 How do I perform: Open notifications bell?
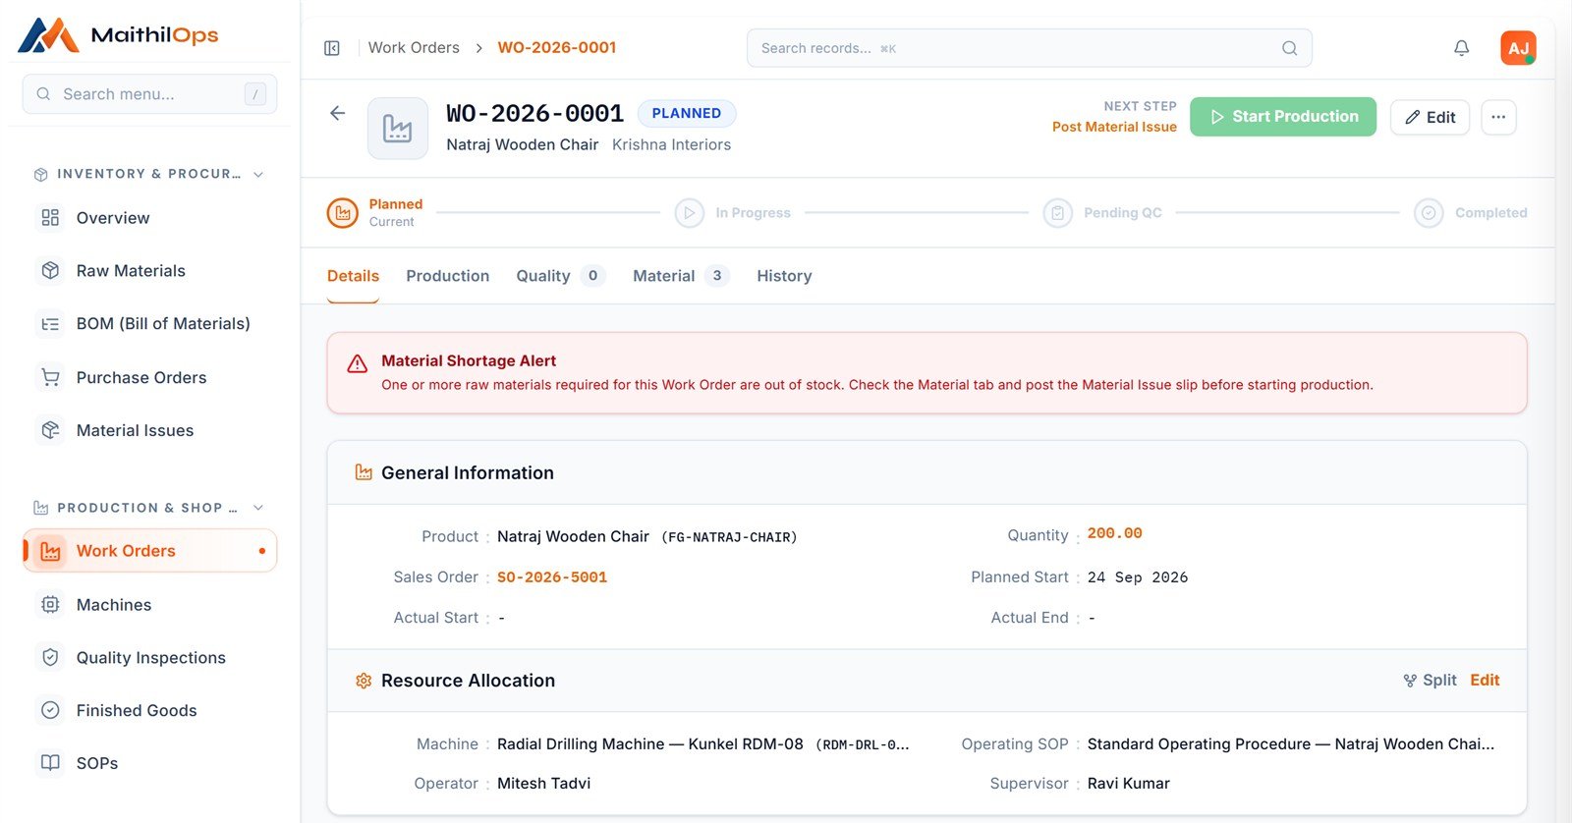click(1462, 48)
